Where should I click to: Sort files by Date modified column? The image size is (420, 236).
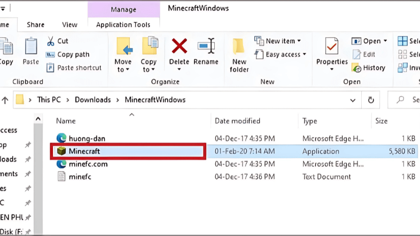click(x=238, y=121)
